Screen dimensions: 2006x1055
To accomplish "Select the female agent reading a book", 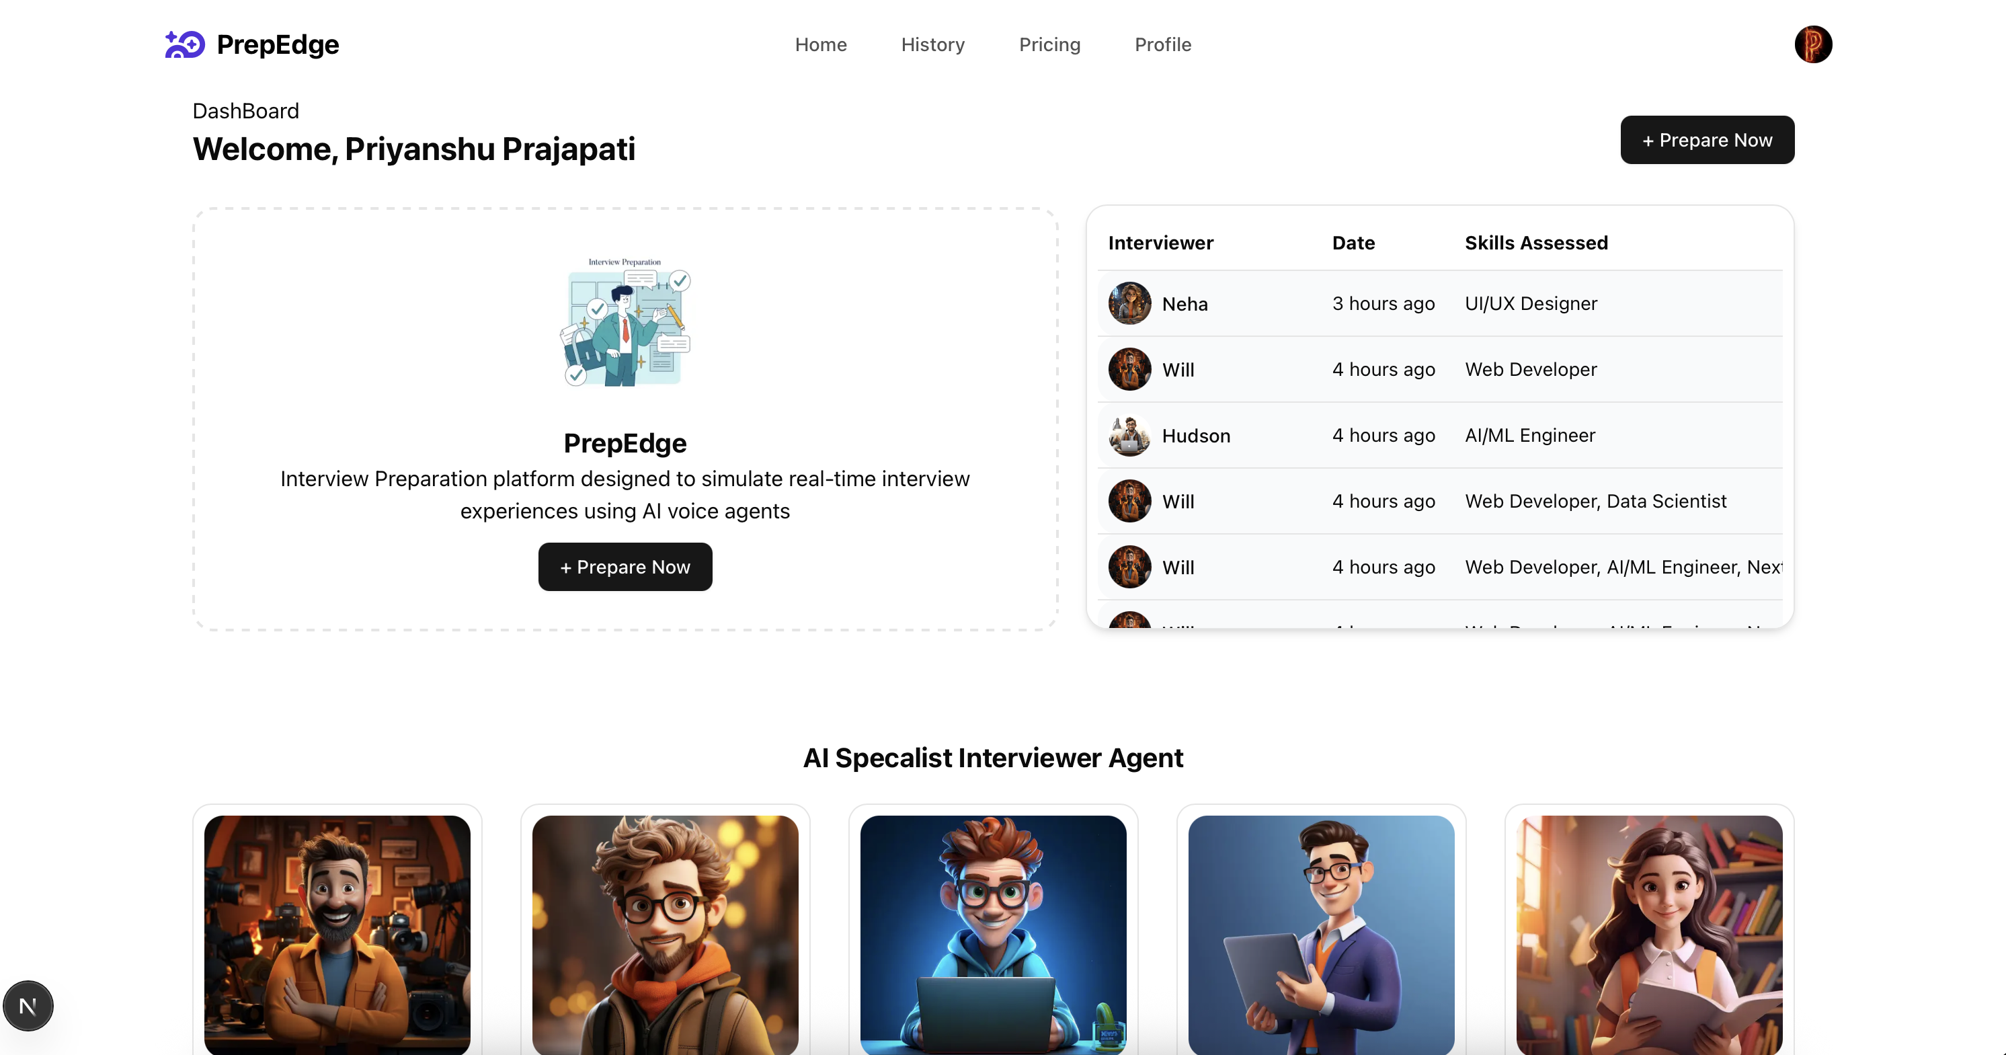I will (1648, 935).
